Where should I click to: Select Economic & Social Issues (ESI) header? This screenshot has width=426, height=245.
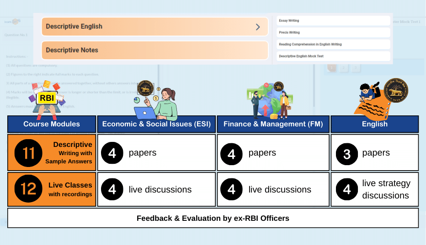[x=156, y=124]
